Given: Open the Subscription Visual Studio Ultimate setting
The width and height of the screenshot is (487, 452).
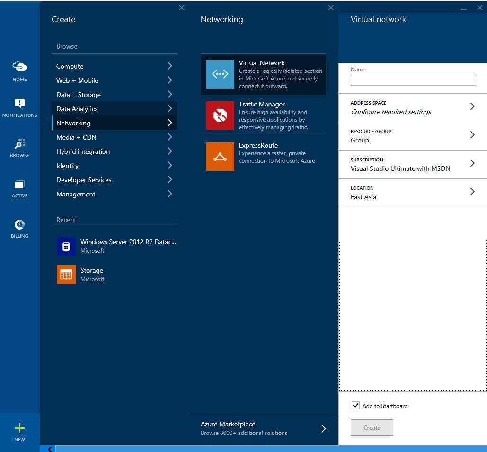Looking at the screenshot, I should 413,165.
